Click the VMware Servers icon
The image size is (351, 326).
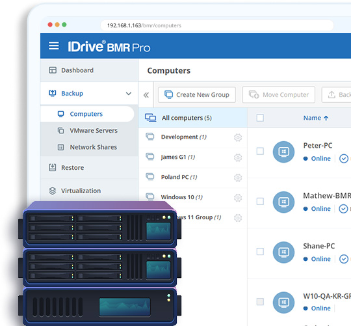60,130
